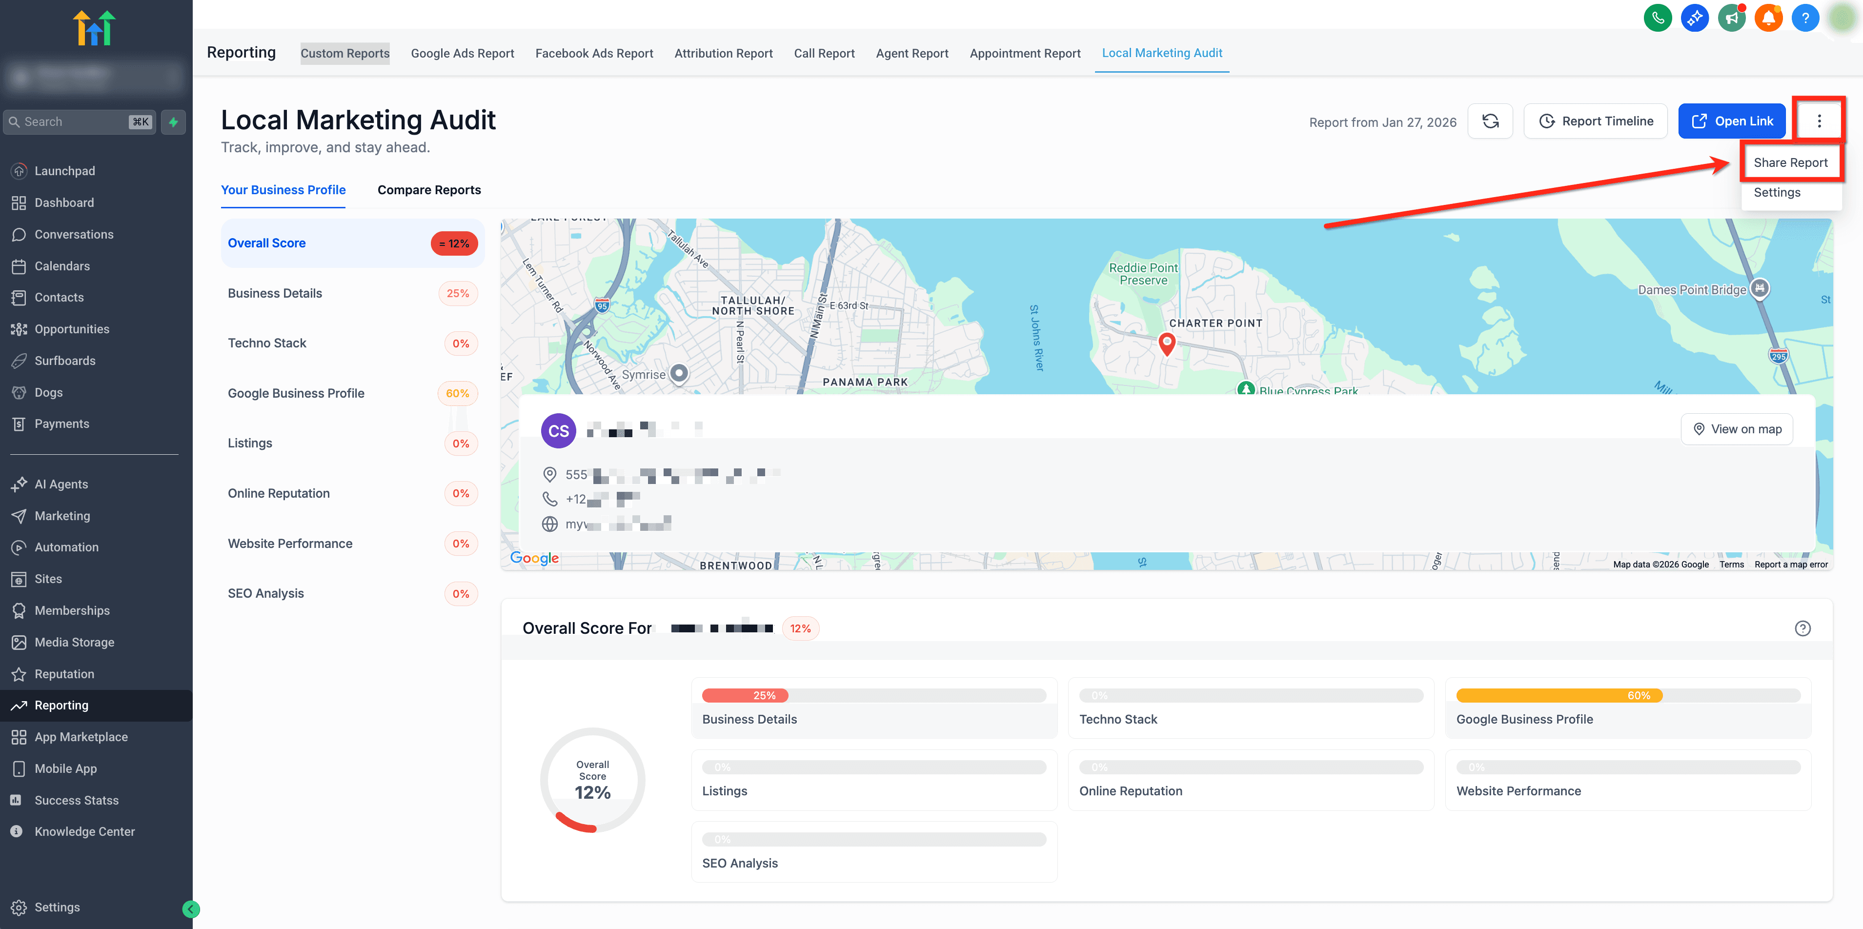Select Business Details in the audit list
1863x929 pixels.
point(353,293)
